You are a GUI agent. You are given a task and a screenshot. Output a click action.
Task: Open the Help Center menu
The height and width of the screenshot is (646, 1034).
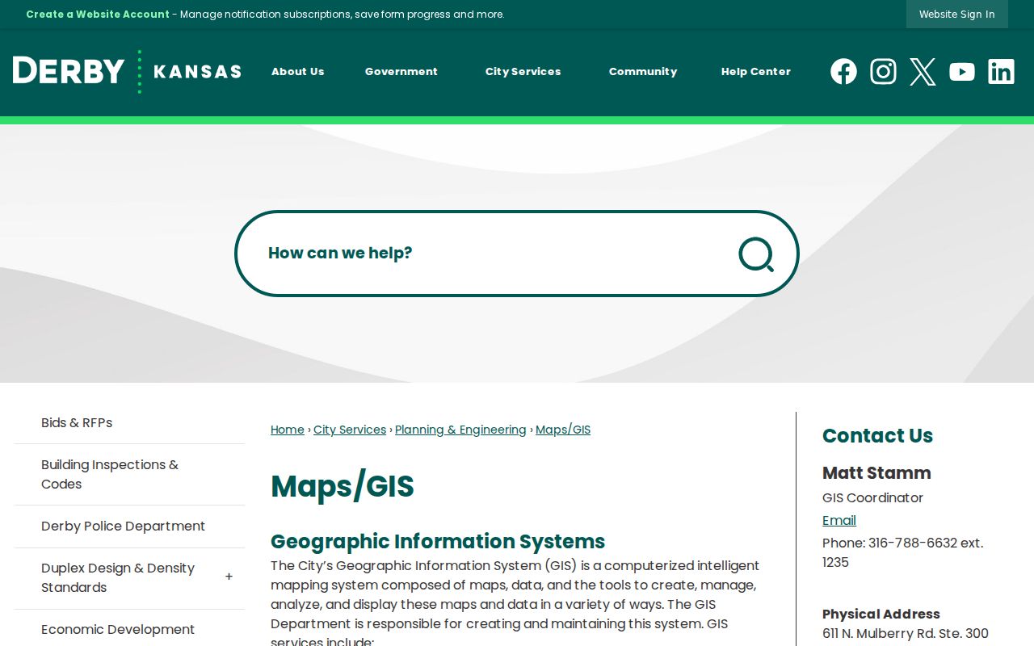click(x=755, y=72)
